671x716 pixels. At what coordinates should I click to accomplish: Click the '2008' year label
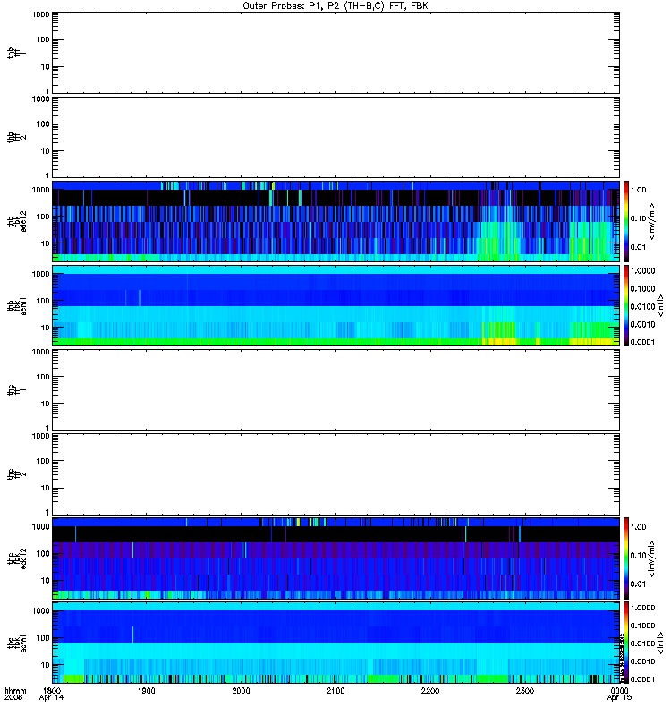click(x=12, y=697)
